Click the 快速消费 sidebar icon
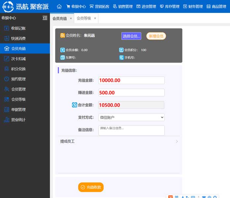Viewport: 230px width, 198px height. 7,38
